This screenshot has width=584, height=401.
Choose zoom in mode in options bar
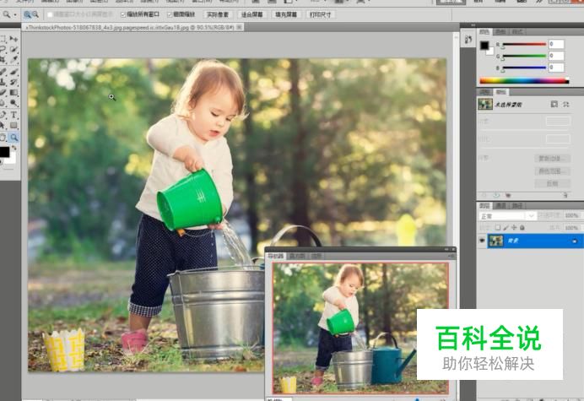pyautogui.click(x=27, y=15)
